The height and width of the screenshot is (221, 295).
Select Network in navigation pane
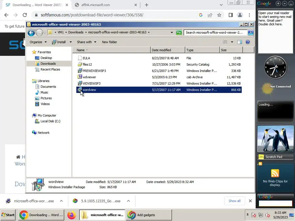point(44,133)
